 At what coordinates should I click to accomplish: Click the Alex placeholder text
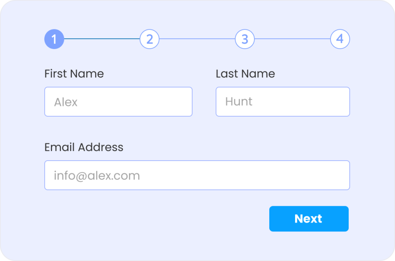point(66,102)
